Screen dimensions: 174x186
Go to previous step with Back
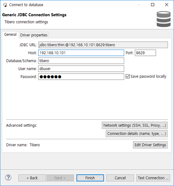(32, 178)
